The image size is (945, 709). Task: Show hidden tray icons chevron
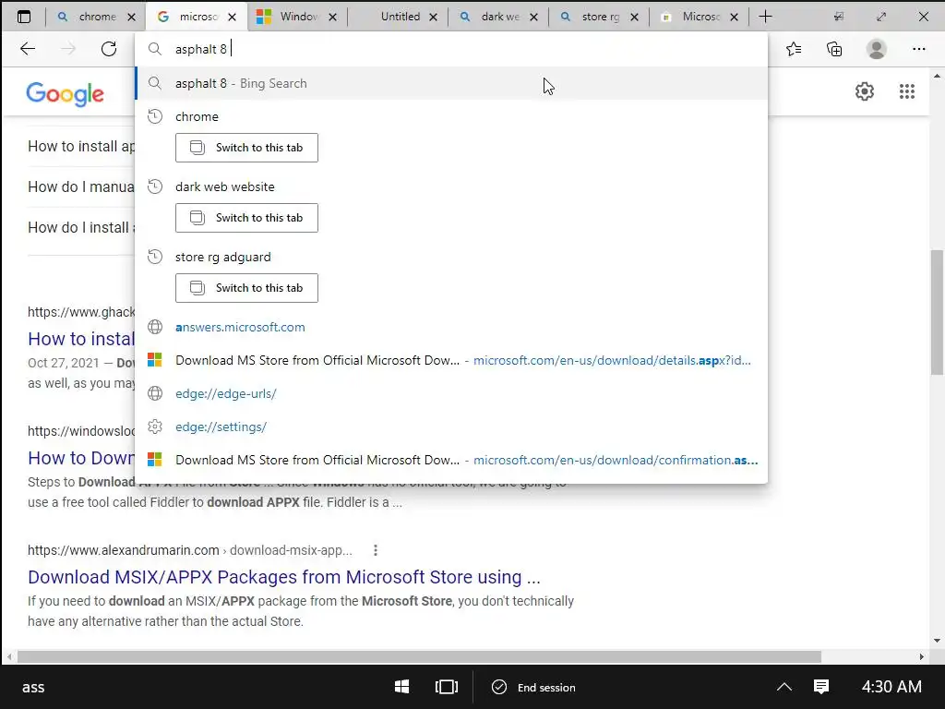pyautogui.click(x=784, y=687)
